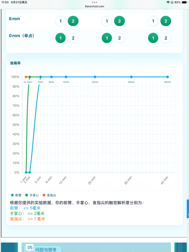
Task: Tap the Wi-Fi icon in status bar
Action: click(x=168, y=2)
